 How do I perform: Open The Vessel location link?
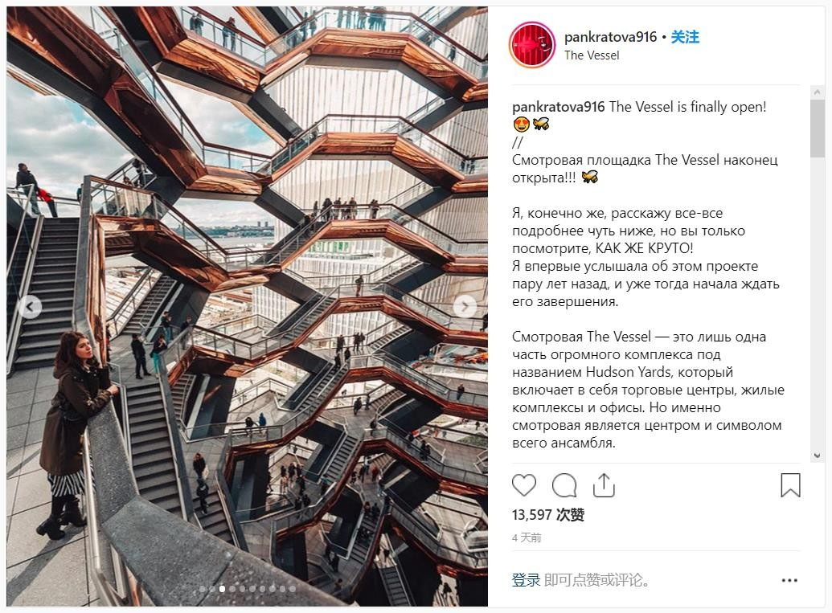click(x=592, y=55)
